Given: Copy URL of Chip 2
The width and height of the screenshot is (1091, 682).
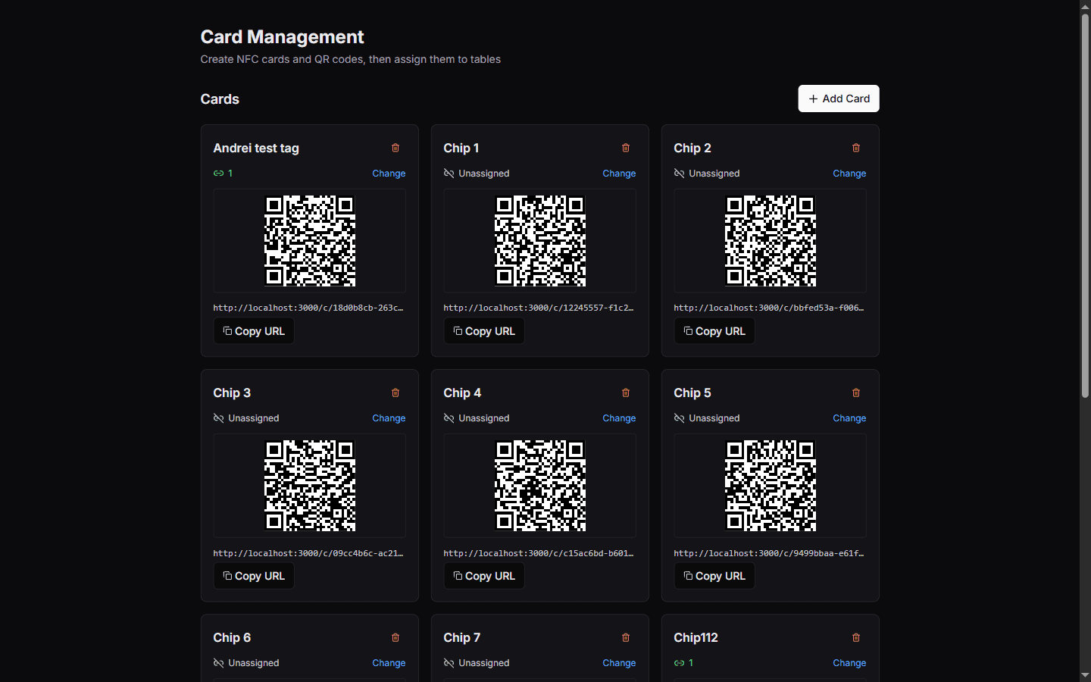Looking at the screenshot, I should [714, 331].
